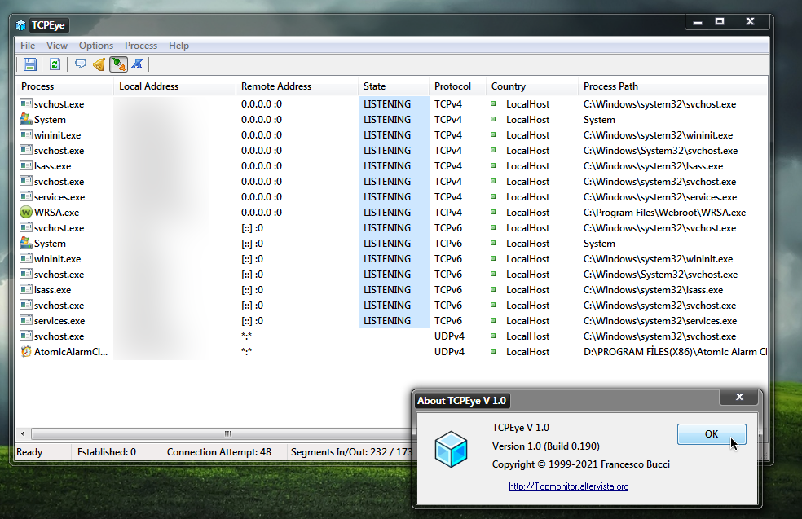This screenshot has height=519, width=802.
Task: Click the Refresh toolbar icon
Action: 55,64
